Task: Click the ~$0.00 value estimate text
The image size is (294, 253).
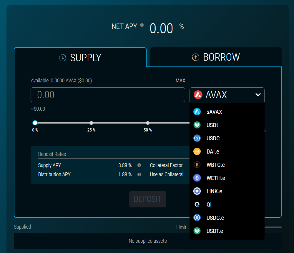Action: (x=38, y=109)
